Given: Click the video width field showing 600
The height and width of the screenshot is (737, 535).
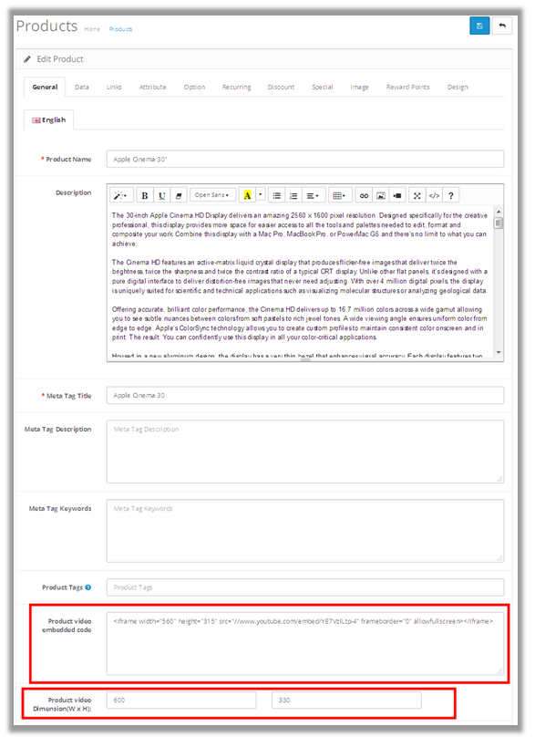Looking at the screenshot, I should click(x=181, y=700).
